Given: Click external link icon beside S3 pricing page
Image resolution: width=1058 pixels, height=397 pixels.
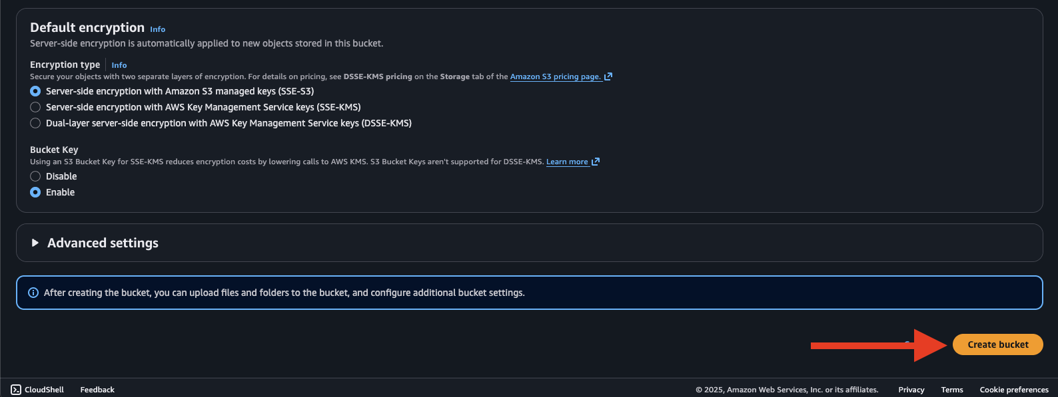Looking at the screenshot, I should pos(608,76).
